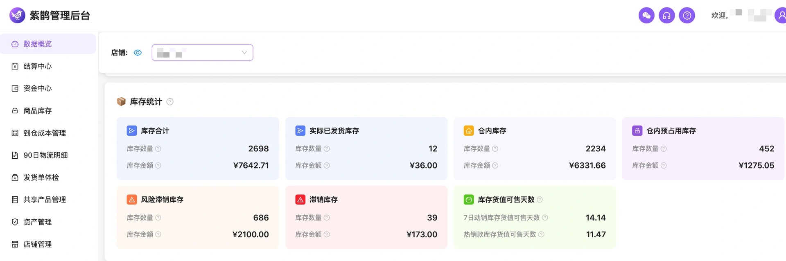
Task: Click the 热销款 value 11.47
Action: tap(596, 234)
